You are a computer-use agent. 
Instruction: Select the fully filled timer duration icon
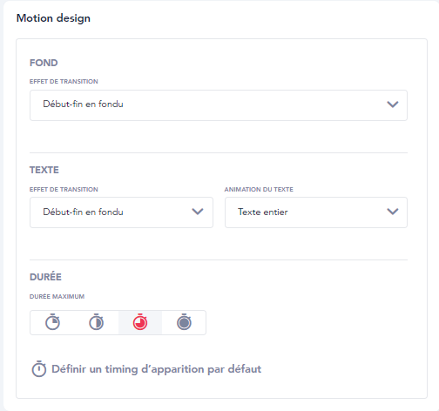coord(184,322)
